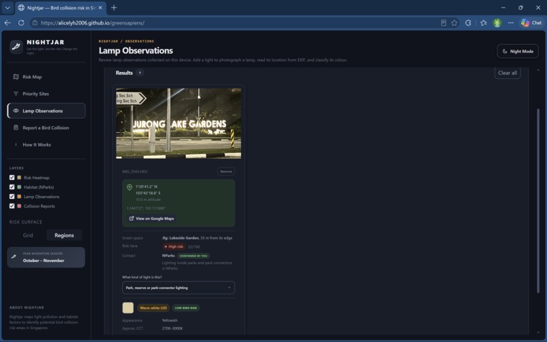Image resolution: width=547 pixels, height=342 pixels.
Task: Click the Peak Migration Season card
Action: tap(46, 258)
